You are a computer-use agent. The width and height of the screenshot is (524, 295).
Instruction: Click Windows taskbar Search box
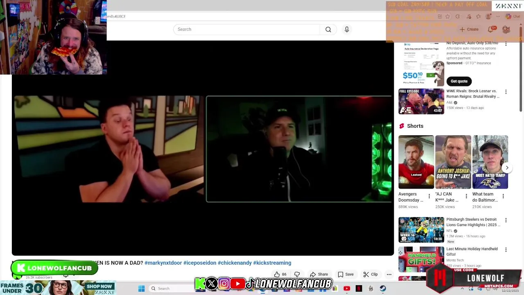170,288
